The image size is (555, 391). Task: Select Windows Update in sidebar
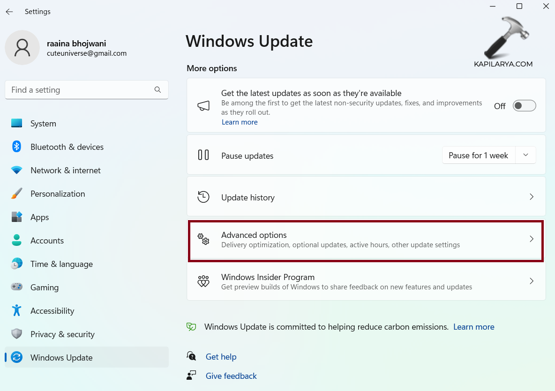(61, 358)
